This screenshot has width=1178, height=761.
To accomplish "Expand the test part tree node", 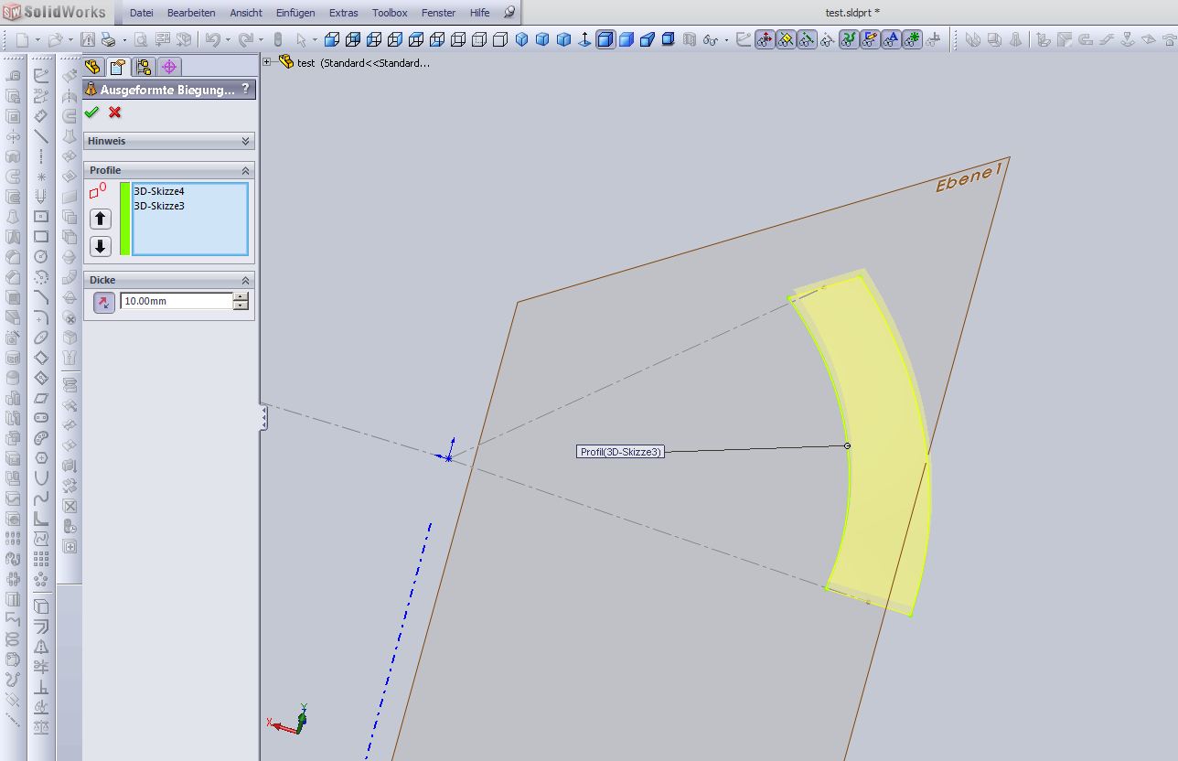I will click(x=267, y=62).
